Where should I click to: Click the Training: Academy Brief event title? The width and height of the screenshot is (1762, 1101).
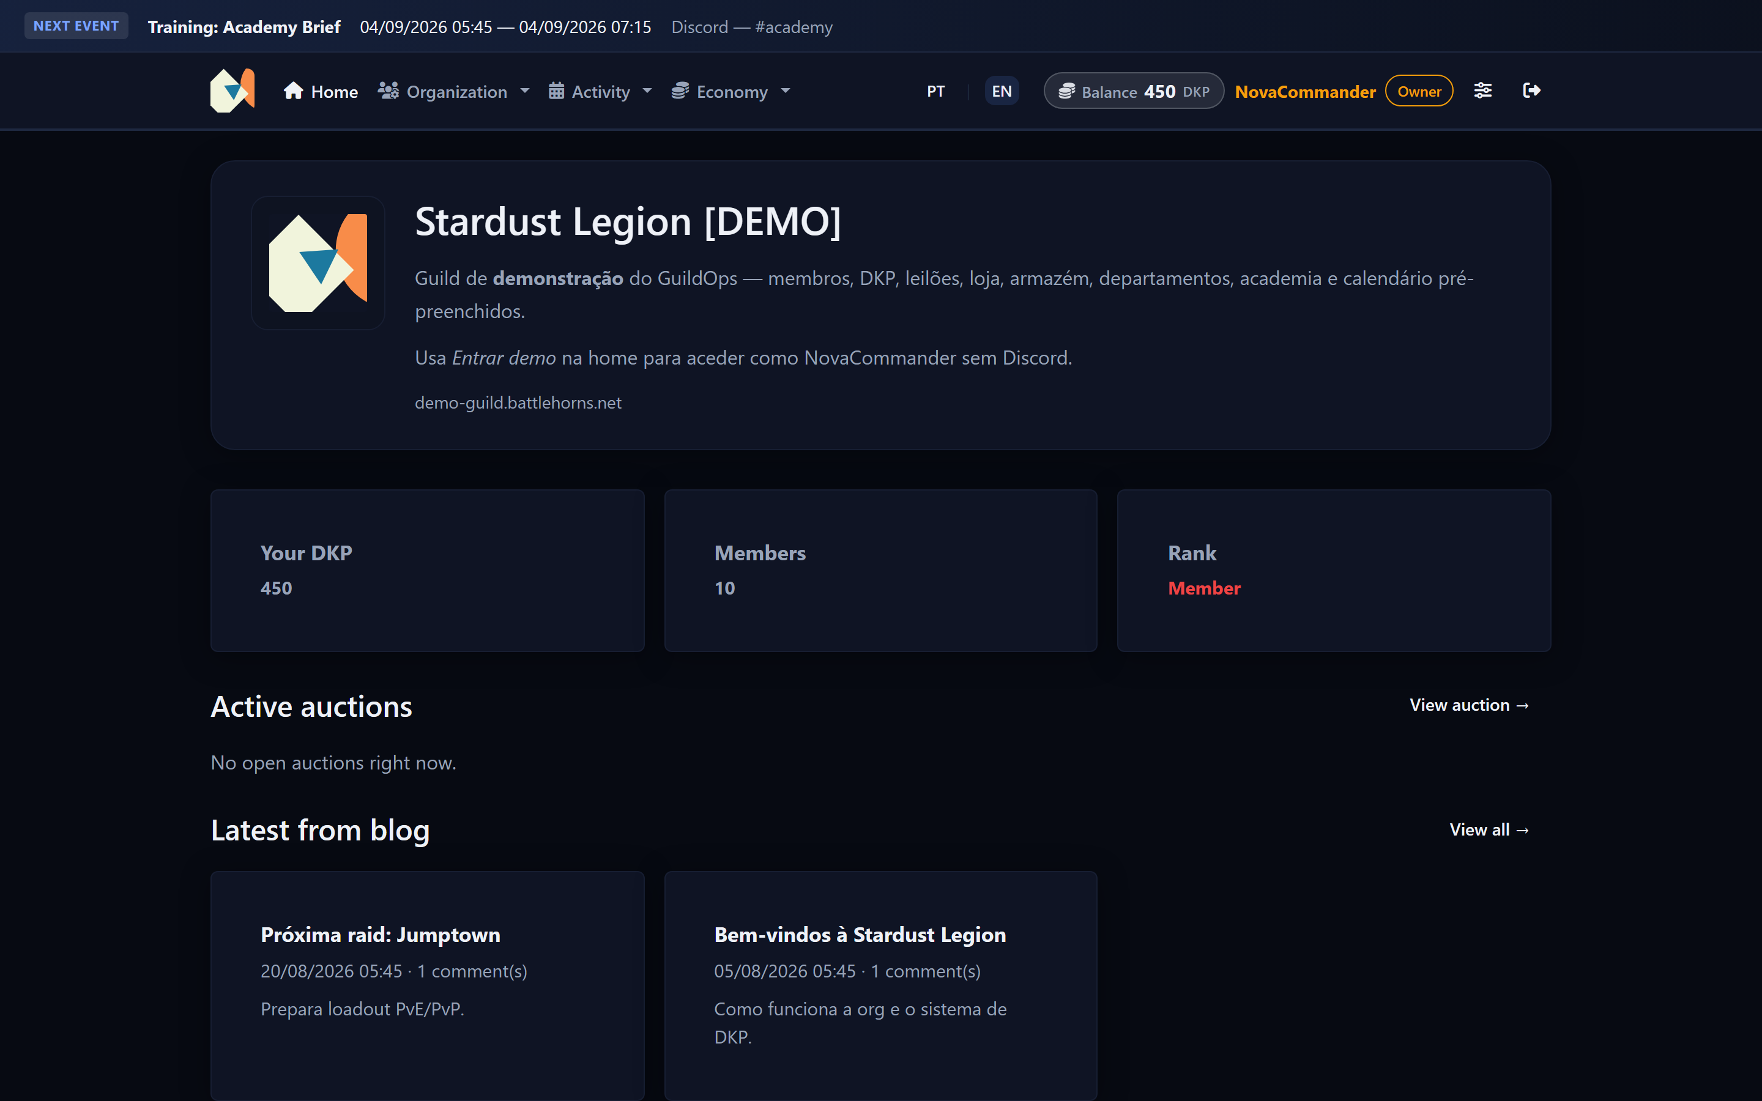point(244,27)
